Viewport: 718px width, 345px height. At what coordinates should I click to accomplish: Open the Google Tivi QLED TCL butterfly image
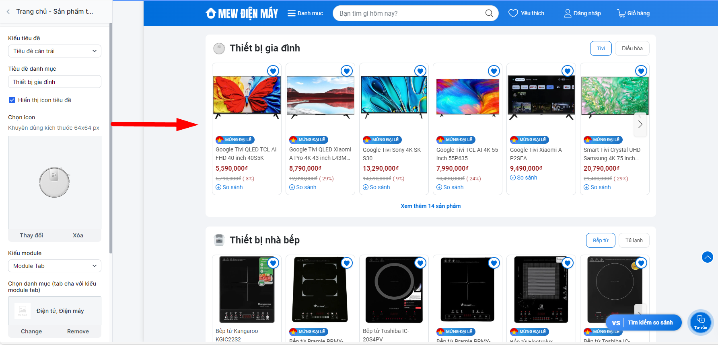point(247,98)
